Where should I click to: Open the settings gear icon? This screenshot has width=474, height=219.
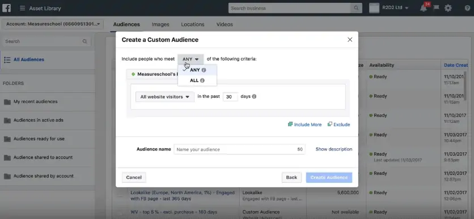coord(448,8)
